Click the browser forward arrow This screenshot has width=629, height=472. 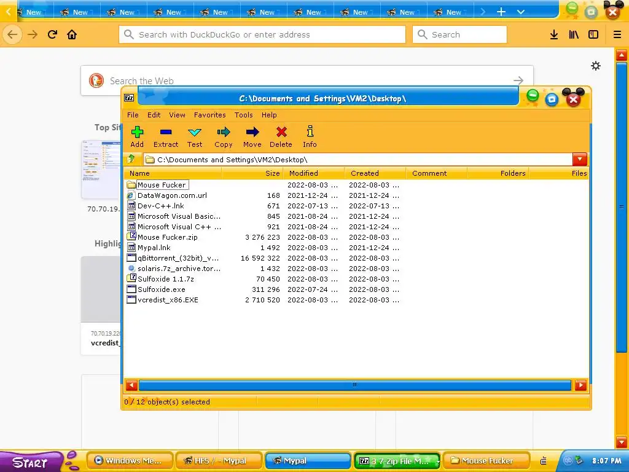coord(33,34)
